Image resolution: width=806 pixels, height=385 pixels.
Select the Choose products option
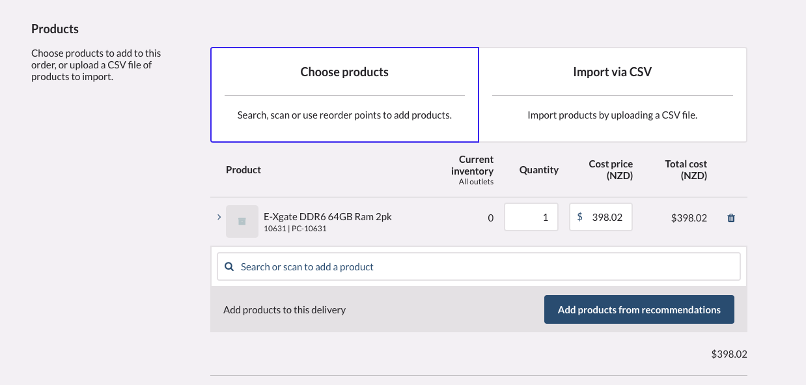pos(344,94)
